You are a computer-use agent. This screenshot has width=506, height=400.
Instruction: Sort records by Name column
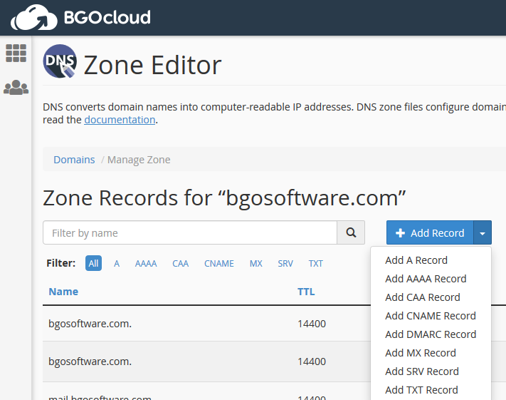63,292
